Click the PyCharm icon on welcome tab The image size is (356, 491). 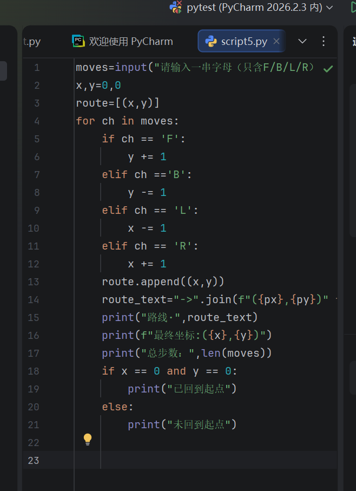point(78,41)
